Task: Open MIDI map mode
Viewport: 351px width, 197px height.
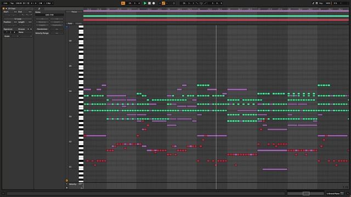Action: tap(328, 3)
